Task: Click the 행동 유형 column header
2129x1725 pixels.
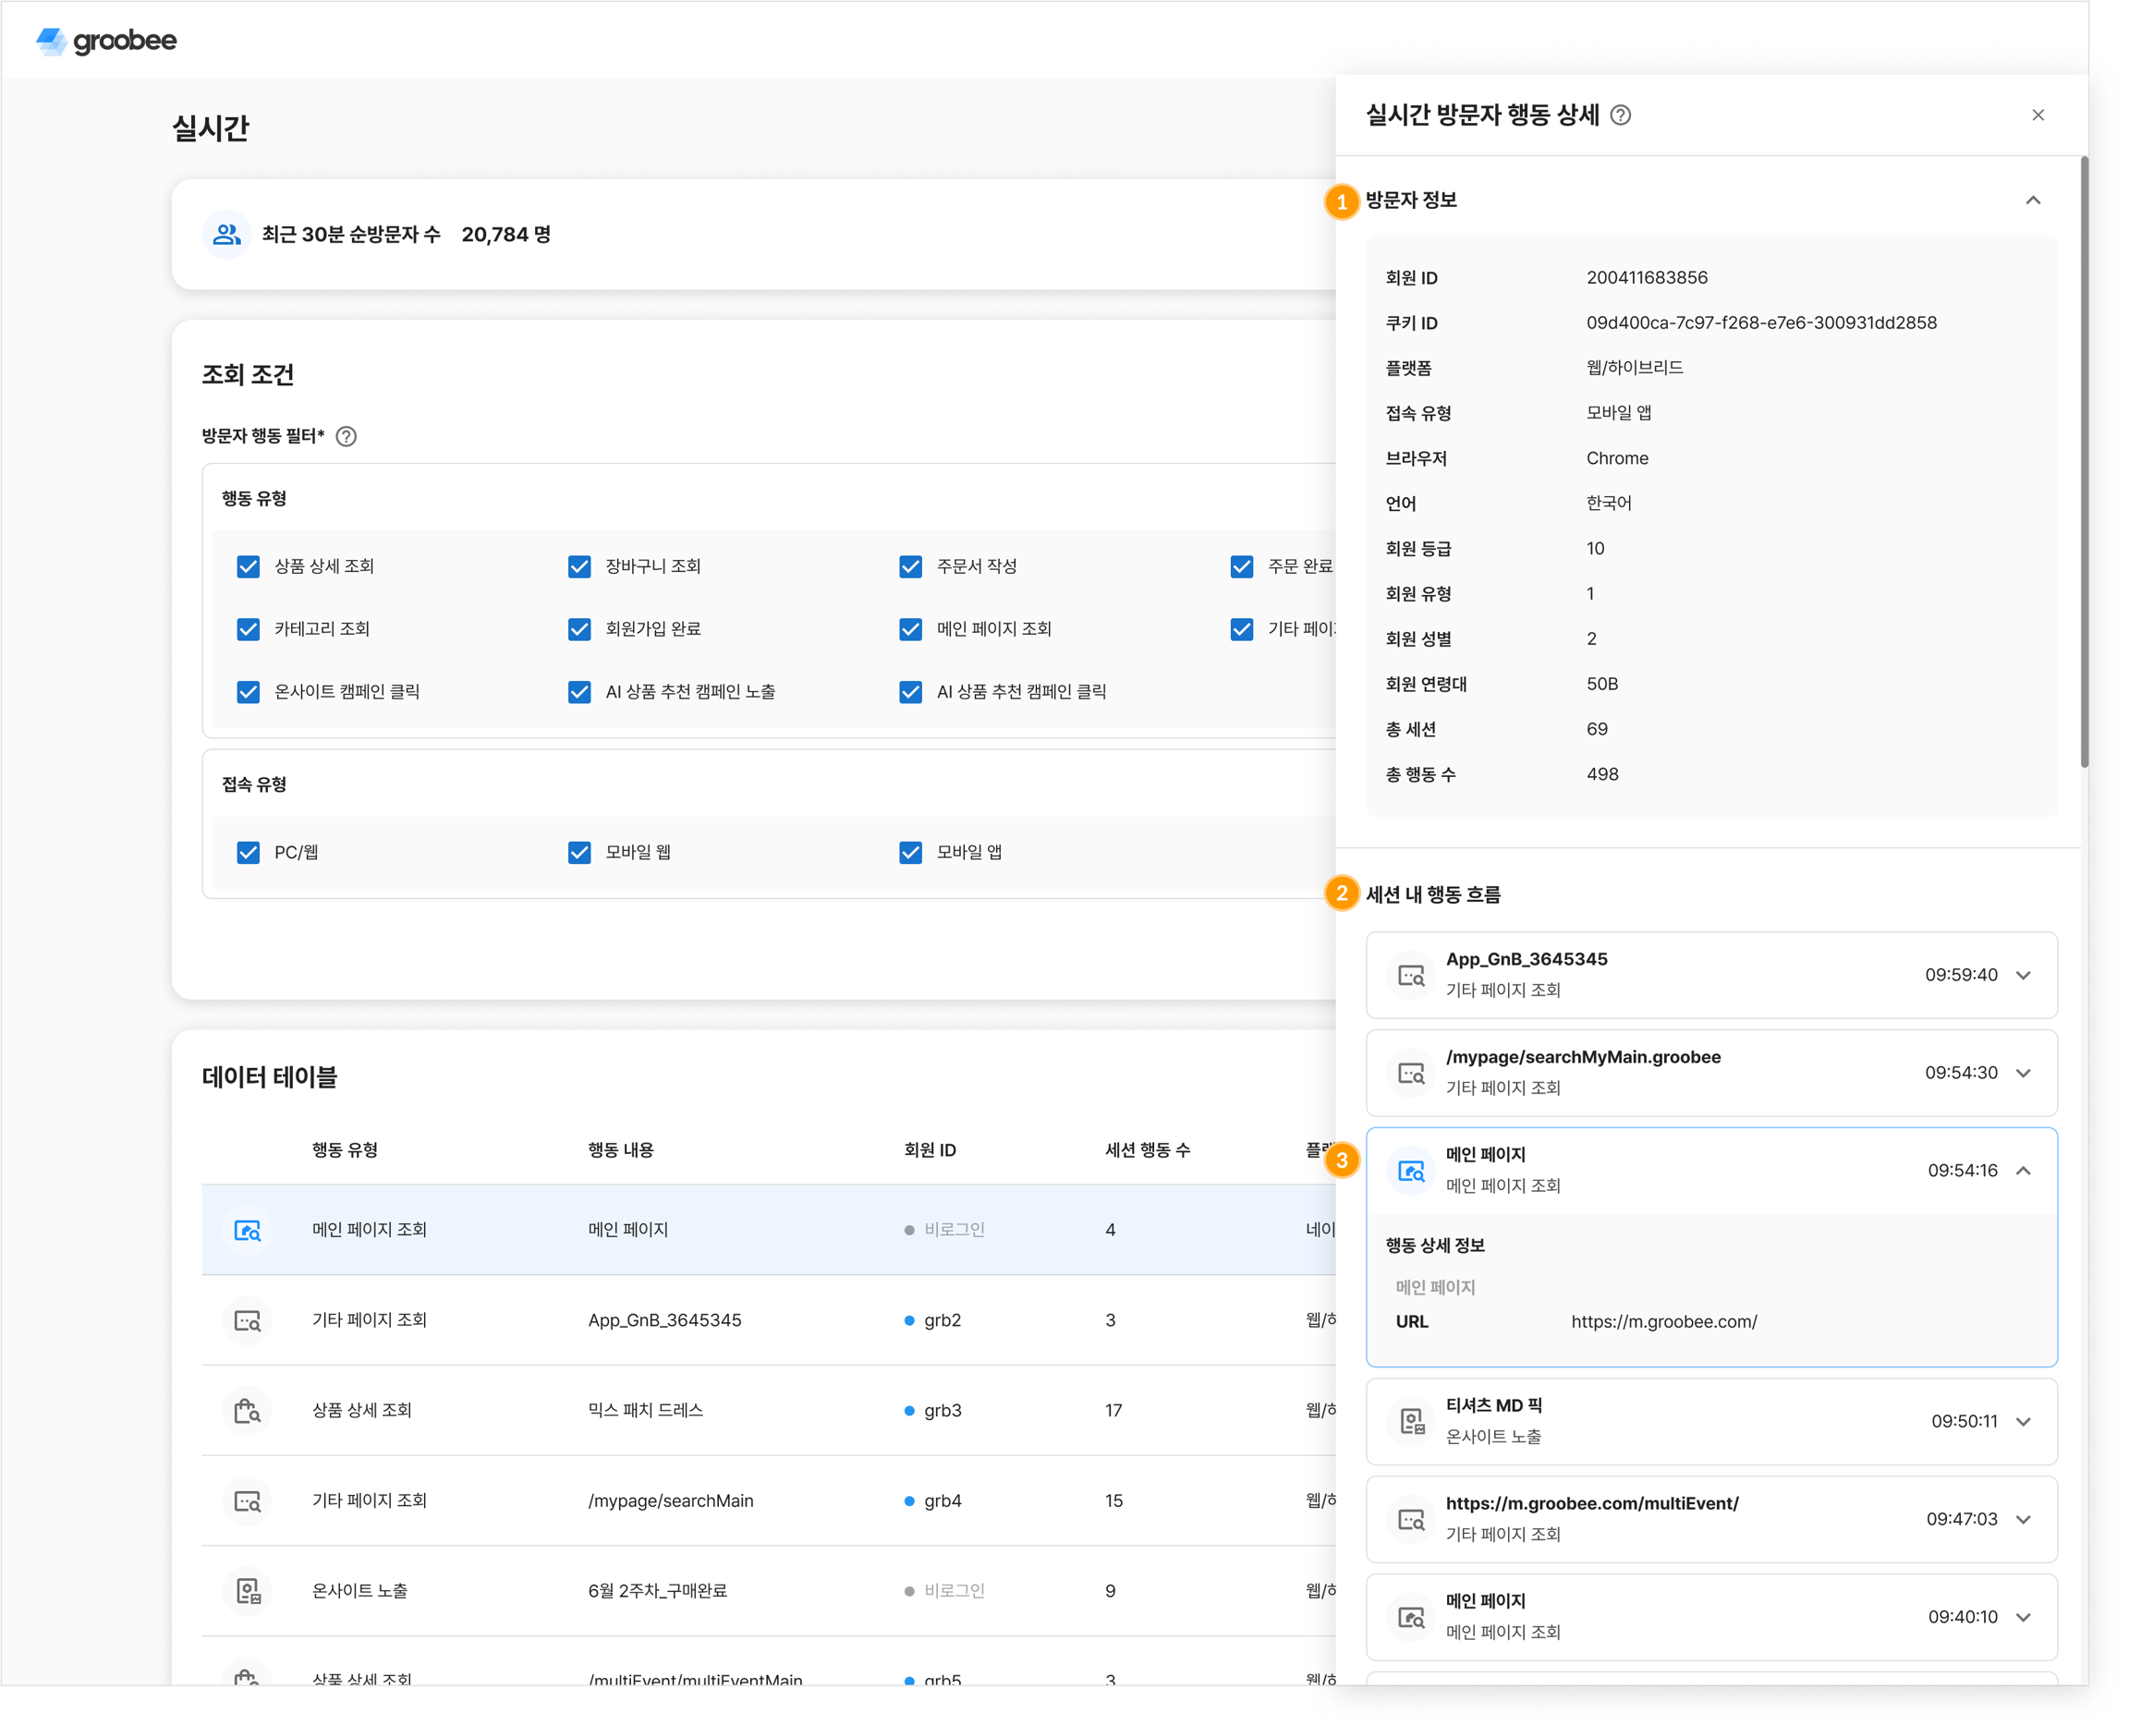Action: pos(345,1149)
